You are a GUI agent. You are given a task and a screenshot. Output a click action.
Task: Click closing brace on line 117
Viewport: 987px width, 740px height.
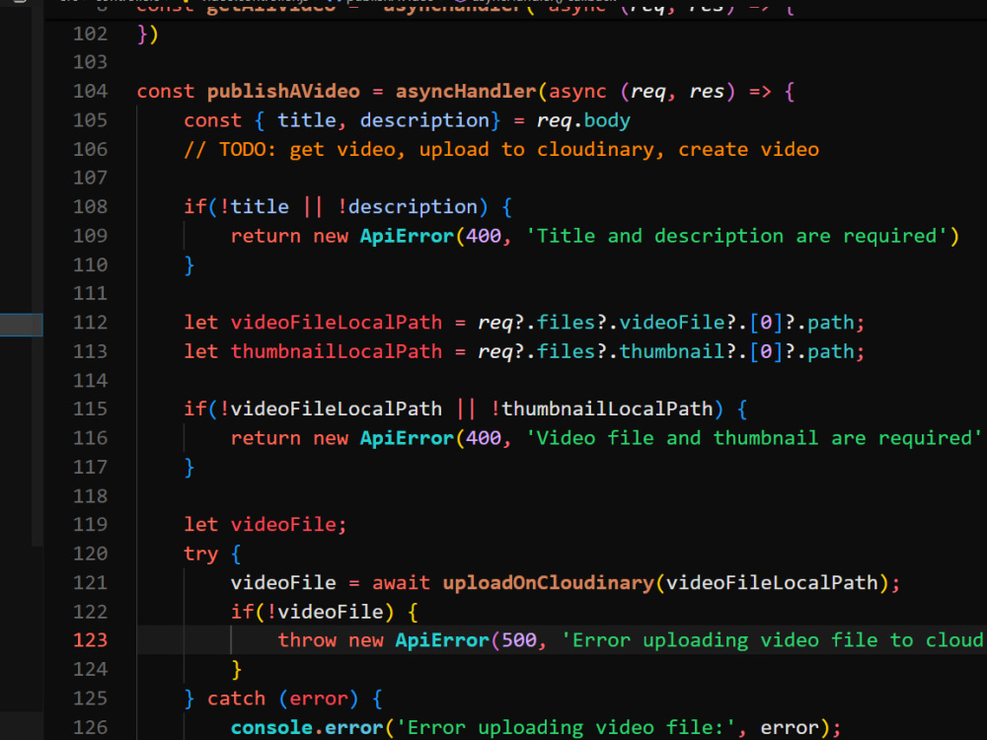click(189, 467)
